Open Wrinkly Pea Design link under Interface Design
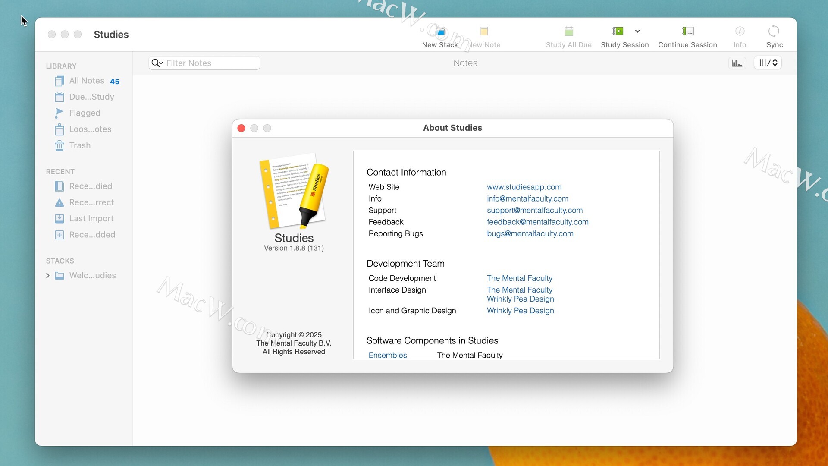This screenshot has height=466, width=828. pos(520,299)
